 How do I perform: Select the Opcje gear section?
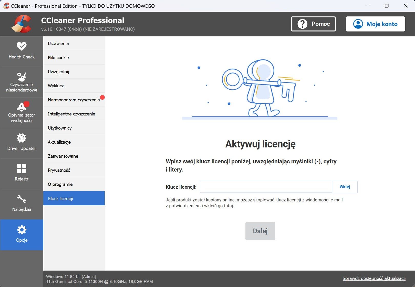(22, 235)
